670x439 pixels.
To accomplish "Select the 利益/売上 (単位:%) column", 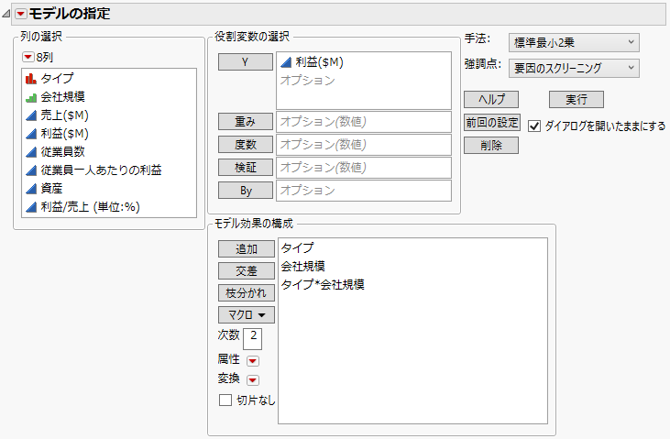I will pyautogui.click(x=90, y=207).
